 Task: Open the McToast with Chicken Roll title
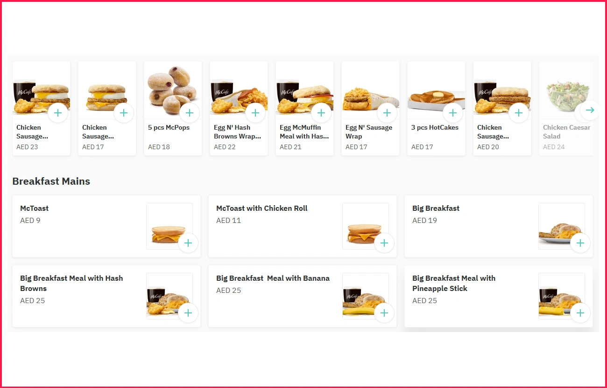click(x=261, y=208)
